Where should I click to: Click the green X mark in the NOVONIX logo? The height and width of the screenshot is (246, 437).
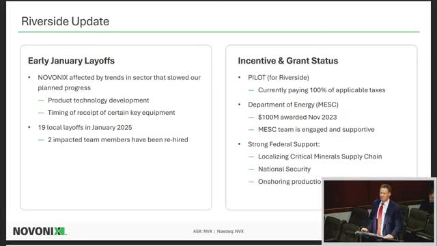(x=59, y=231)
